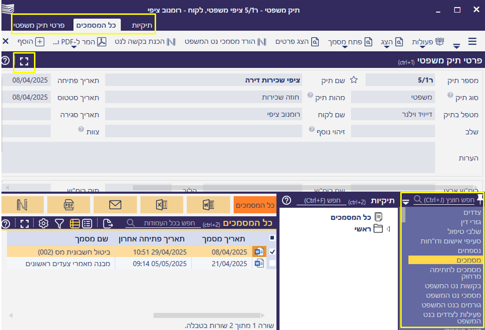The image size is (485, 330).
Task: Select צדדים in the side navigation
Action: click(473, 212)
